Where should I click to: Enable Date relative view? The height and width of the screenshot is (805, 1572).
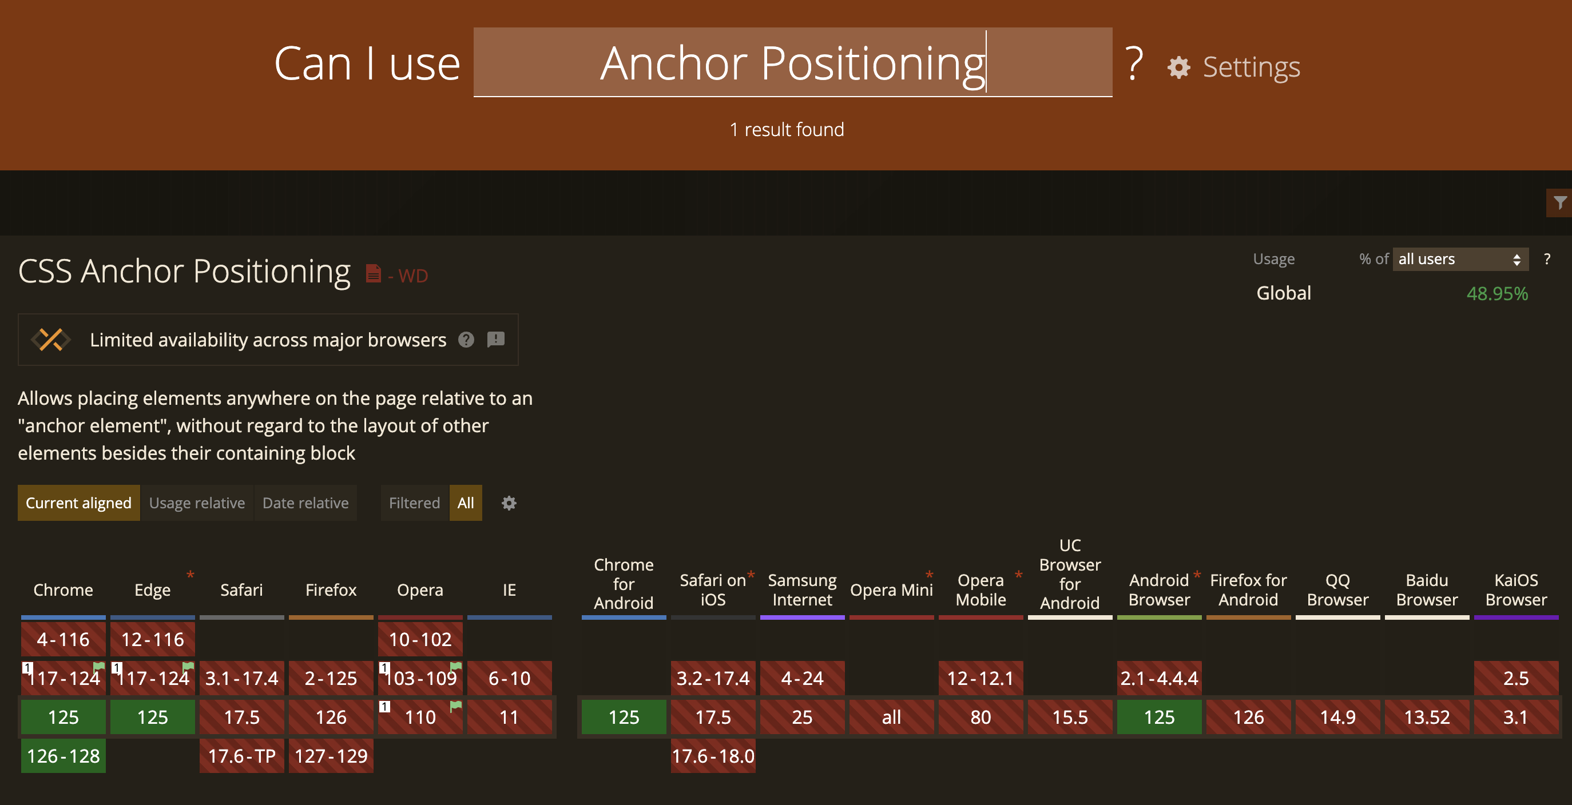[x=305, y=502]
